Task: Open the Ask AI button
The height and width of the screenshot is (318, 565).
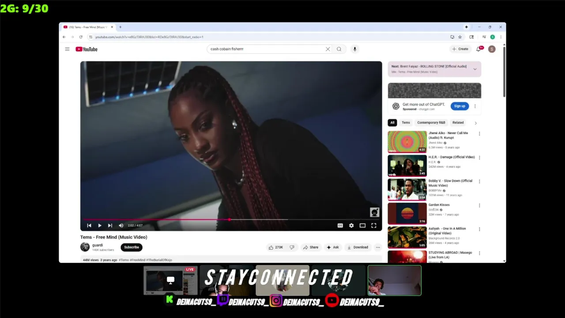Action: (x=333, y=247)
